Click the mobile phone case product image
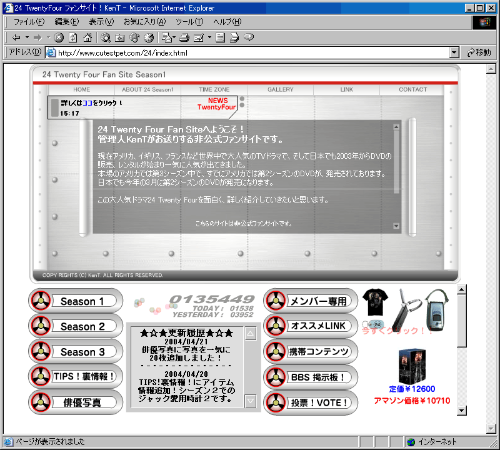The height and width of the screenshot is (450, 500). [x=437, y=310]
